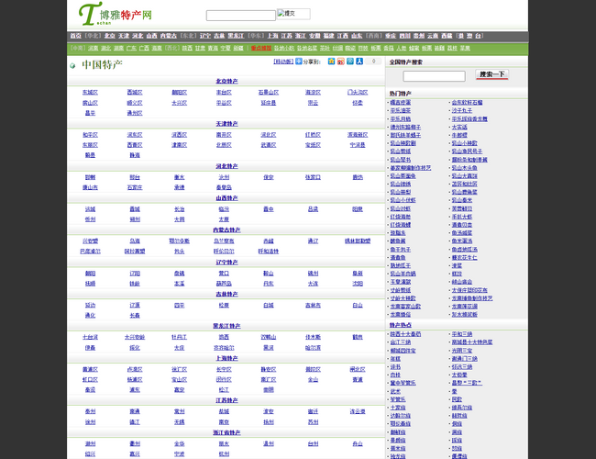Click the Renren (人) share icon
The image size is (596, 459).
359,62
